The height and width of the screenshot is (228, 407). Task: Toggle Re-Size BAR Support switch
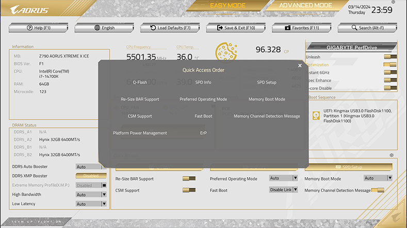(189, 179)
